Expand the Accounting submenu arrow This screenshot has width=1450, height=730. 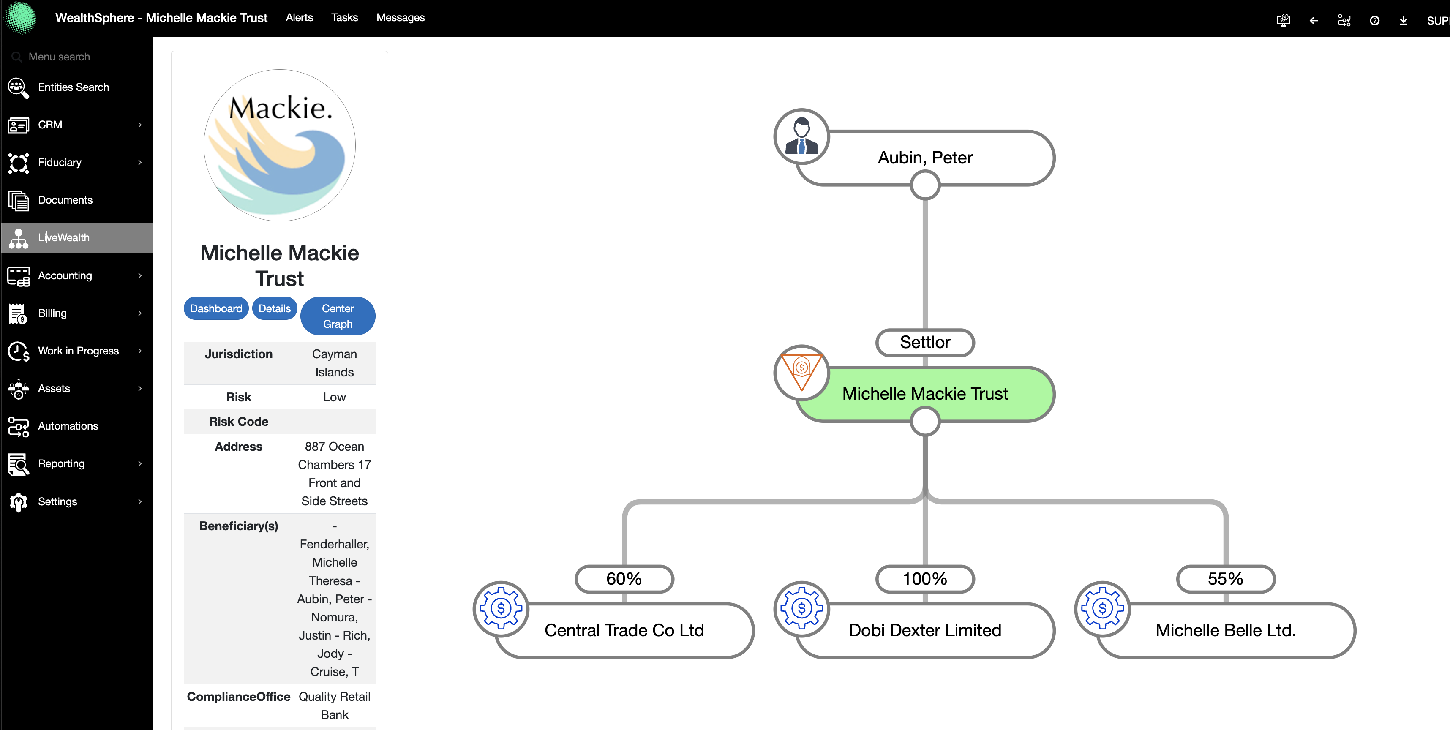click(139, 276)
